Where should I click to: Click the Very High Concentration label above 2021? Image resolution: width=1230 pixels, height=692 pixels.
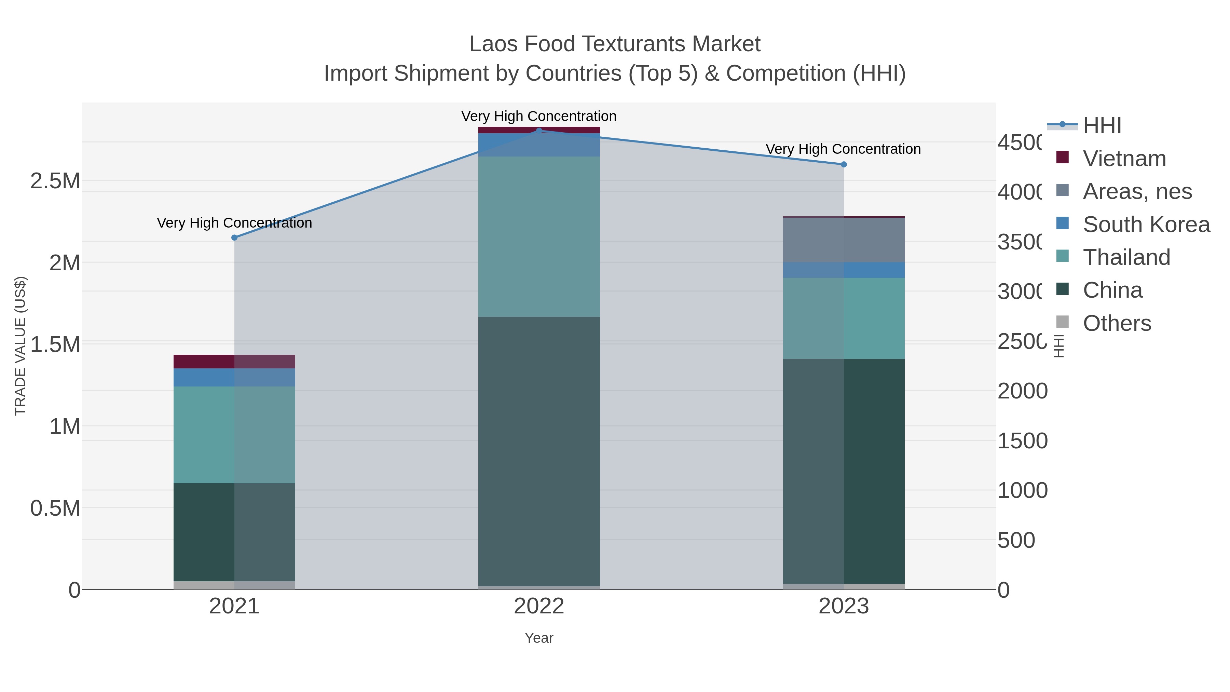[234, 223]
